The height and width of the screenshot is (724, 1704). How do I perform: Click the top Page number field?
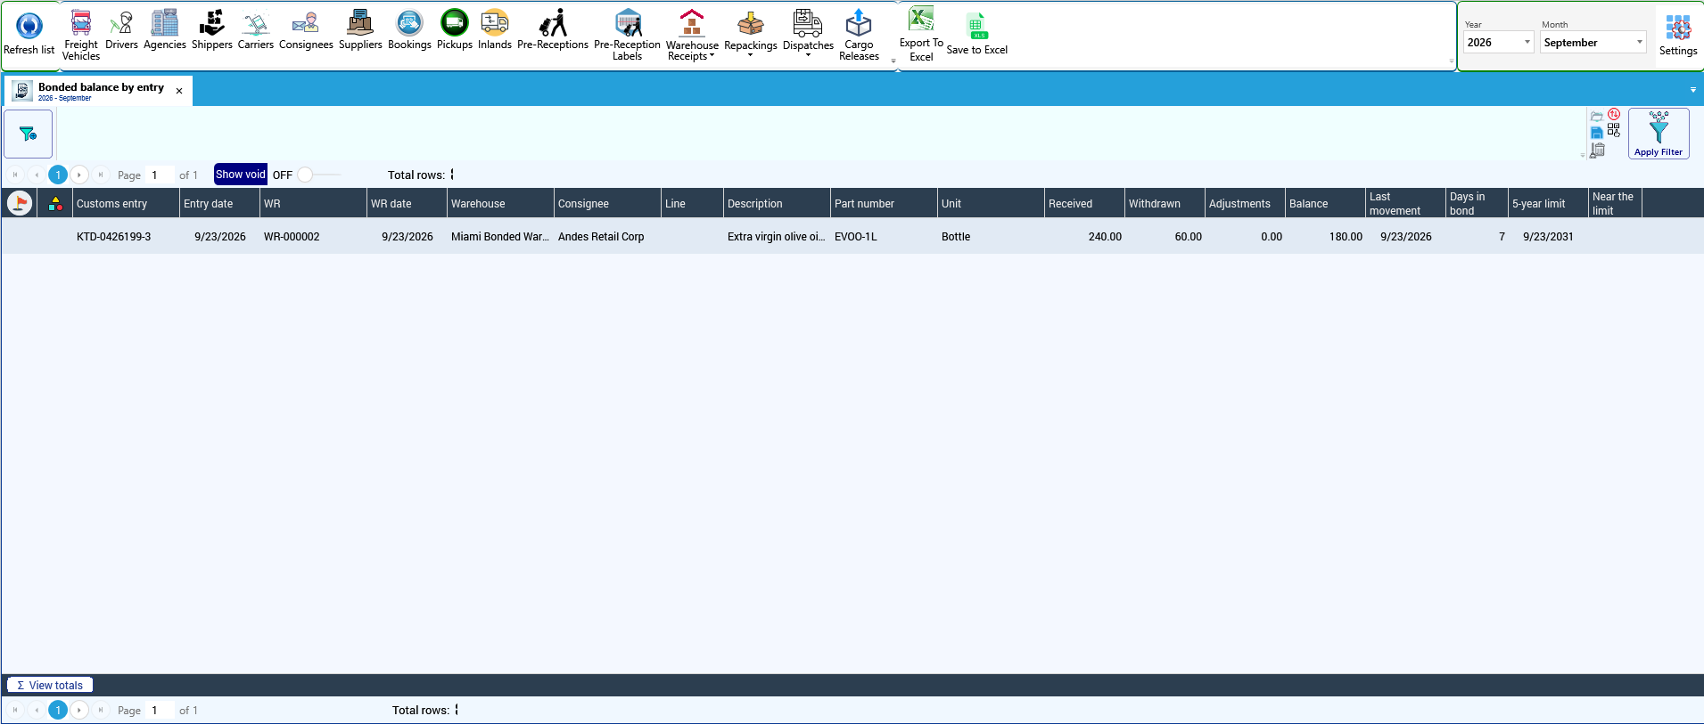click(x=161, y=175)
